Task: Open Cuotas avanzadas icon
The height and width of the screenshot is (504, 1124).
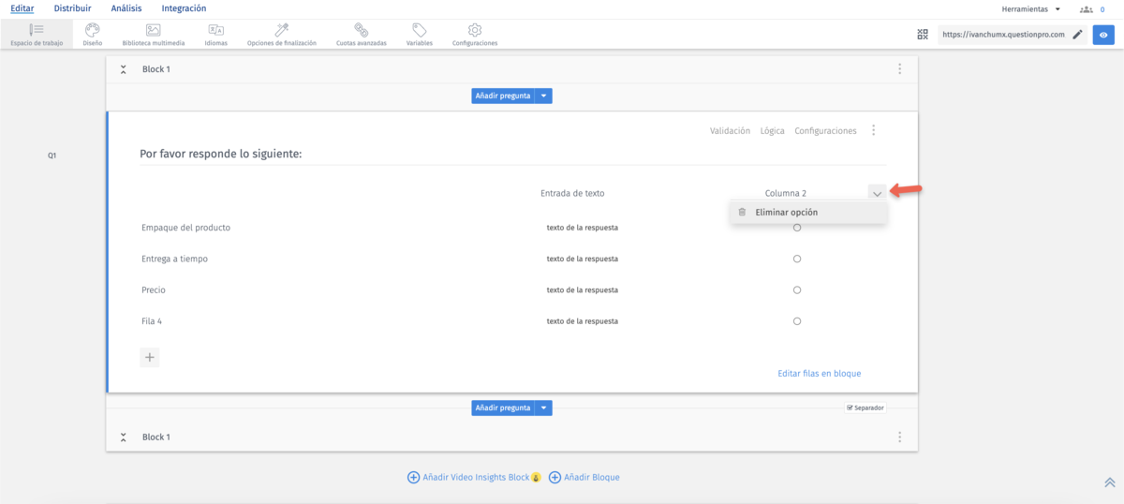Action: (x=361, y=31)
